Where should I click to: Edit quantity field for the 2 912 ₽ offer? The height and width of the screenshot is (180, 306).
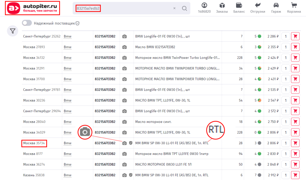pyautogui.click(x=286, y=175)
